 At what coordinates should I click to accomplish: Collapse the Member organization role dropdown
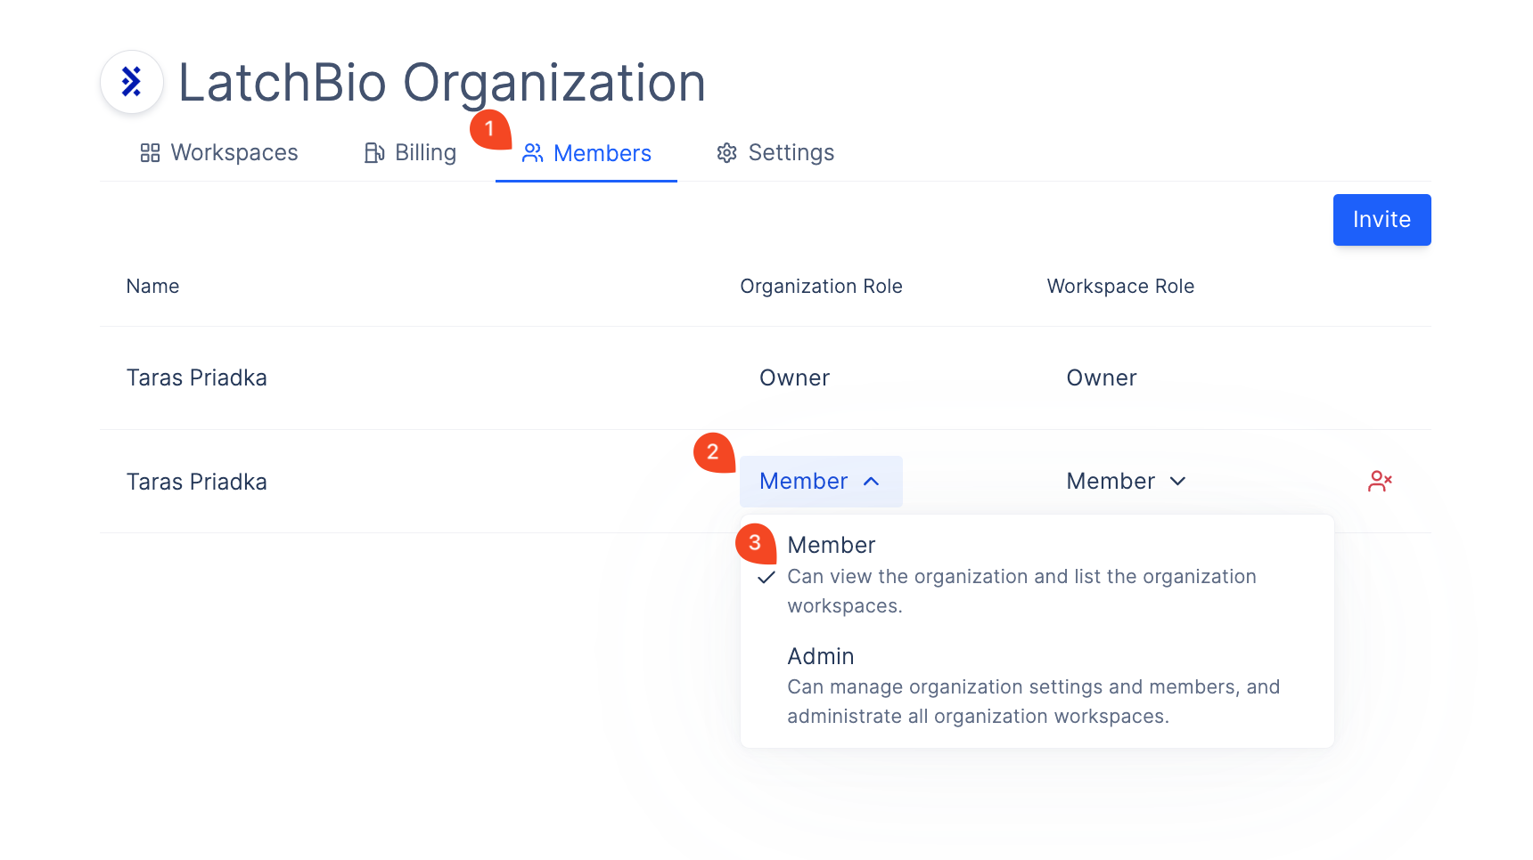pyautogui.click(x=821, y=482)
